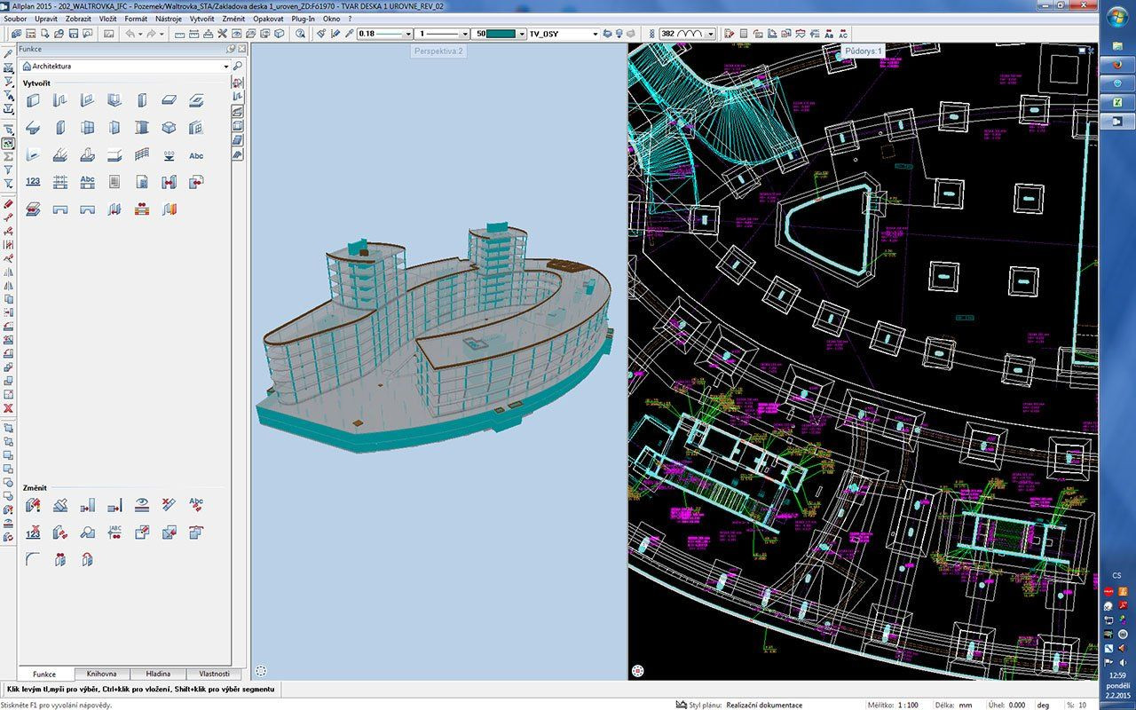The height and width of the screenshot is (710, 1136).
Task: Expand the Architektura module dropdown
Action: [226, 67]
